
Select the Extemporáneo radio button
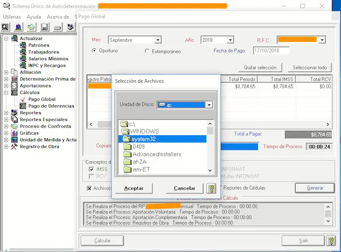147,51
